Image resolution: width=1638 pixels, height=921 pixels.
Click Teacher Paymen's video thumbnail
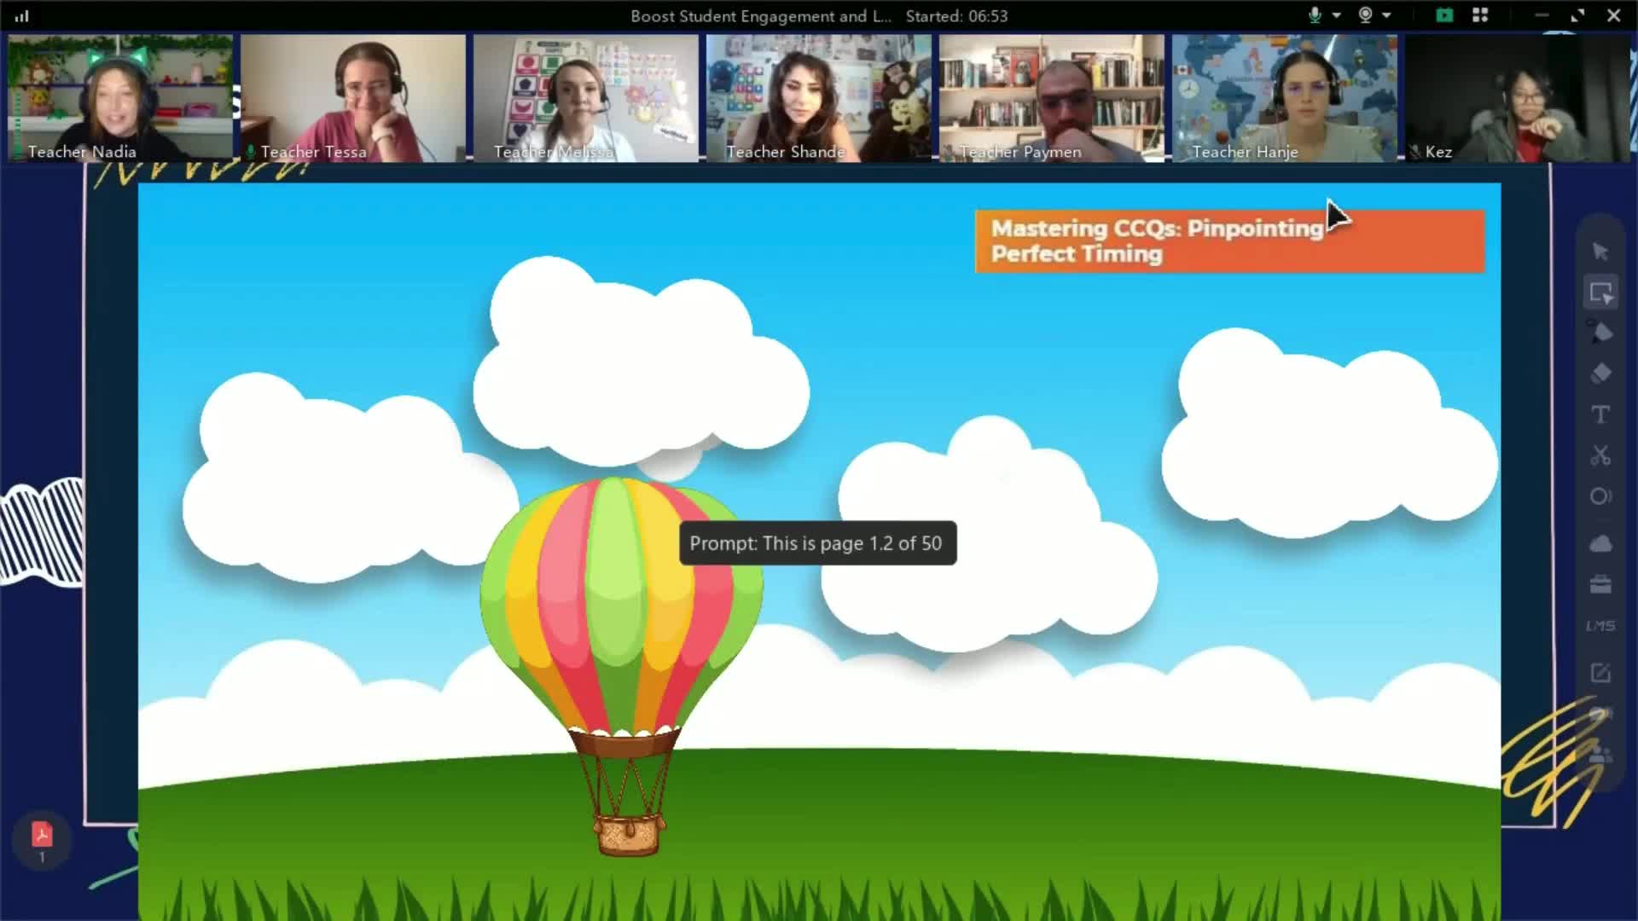[x=1051, y=98]
